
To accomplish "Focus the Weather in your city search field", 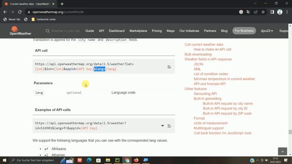I will click(x=66, y=31).
